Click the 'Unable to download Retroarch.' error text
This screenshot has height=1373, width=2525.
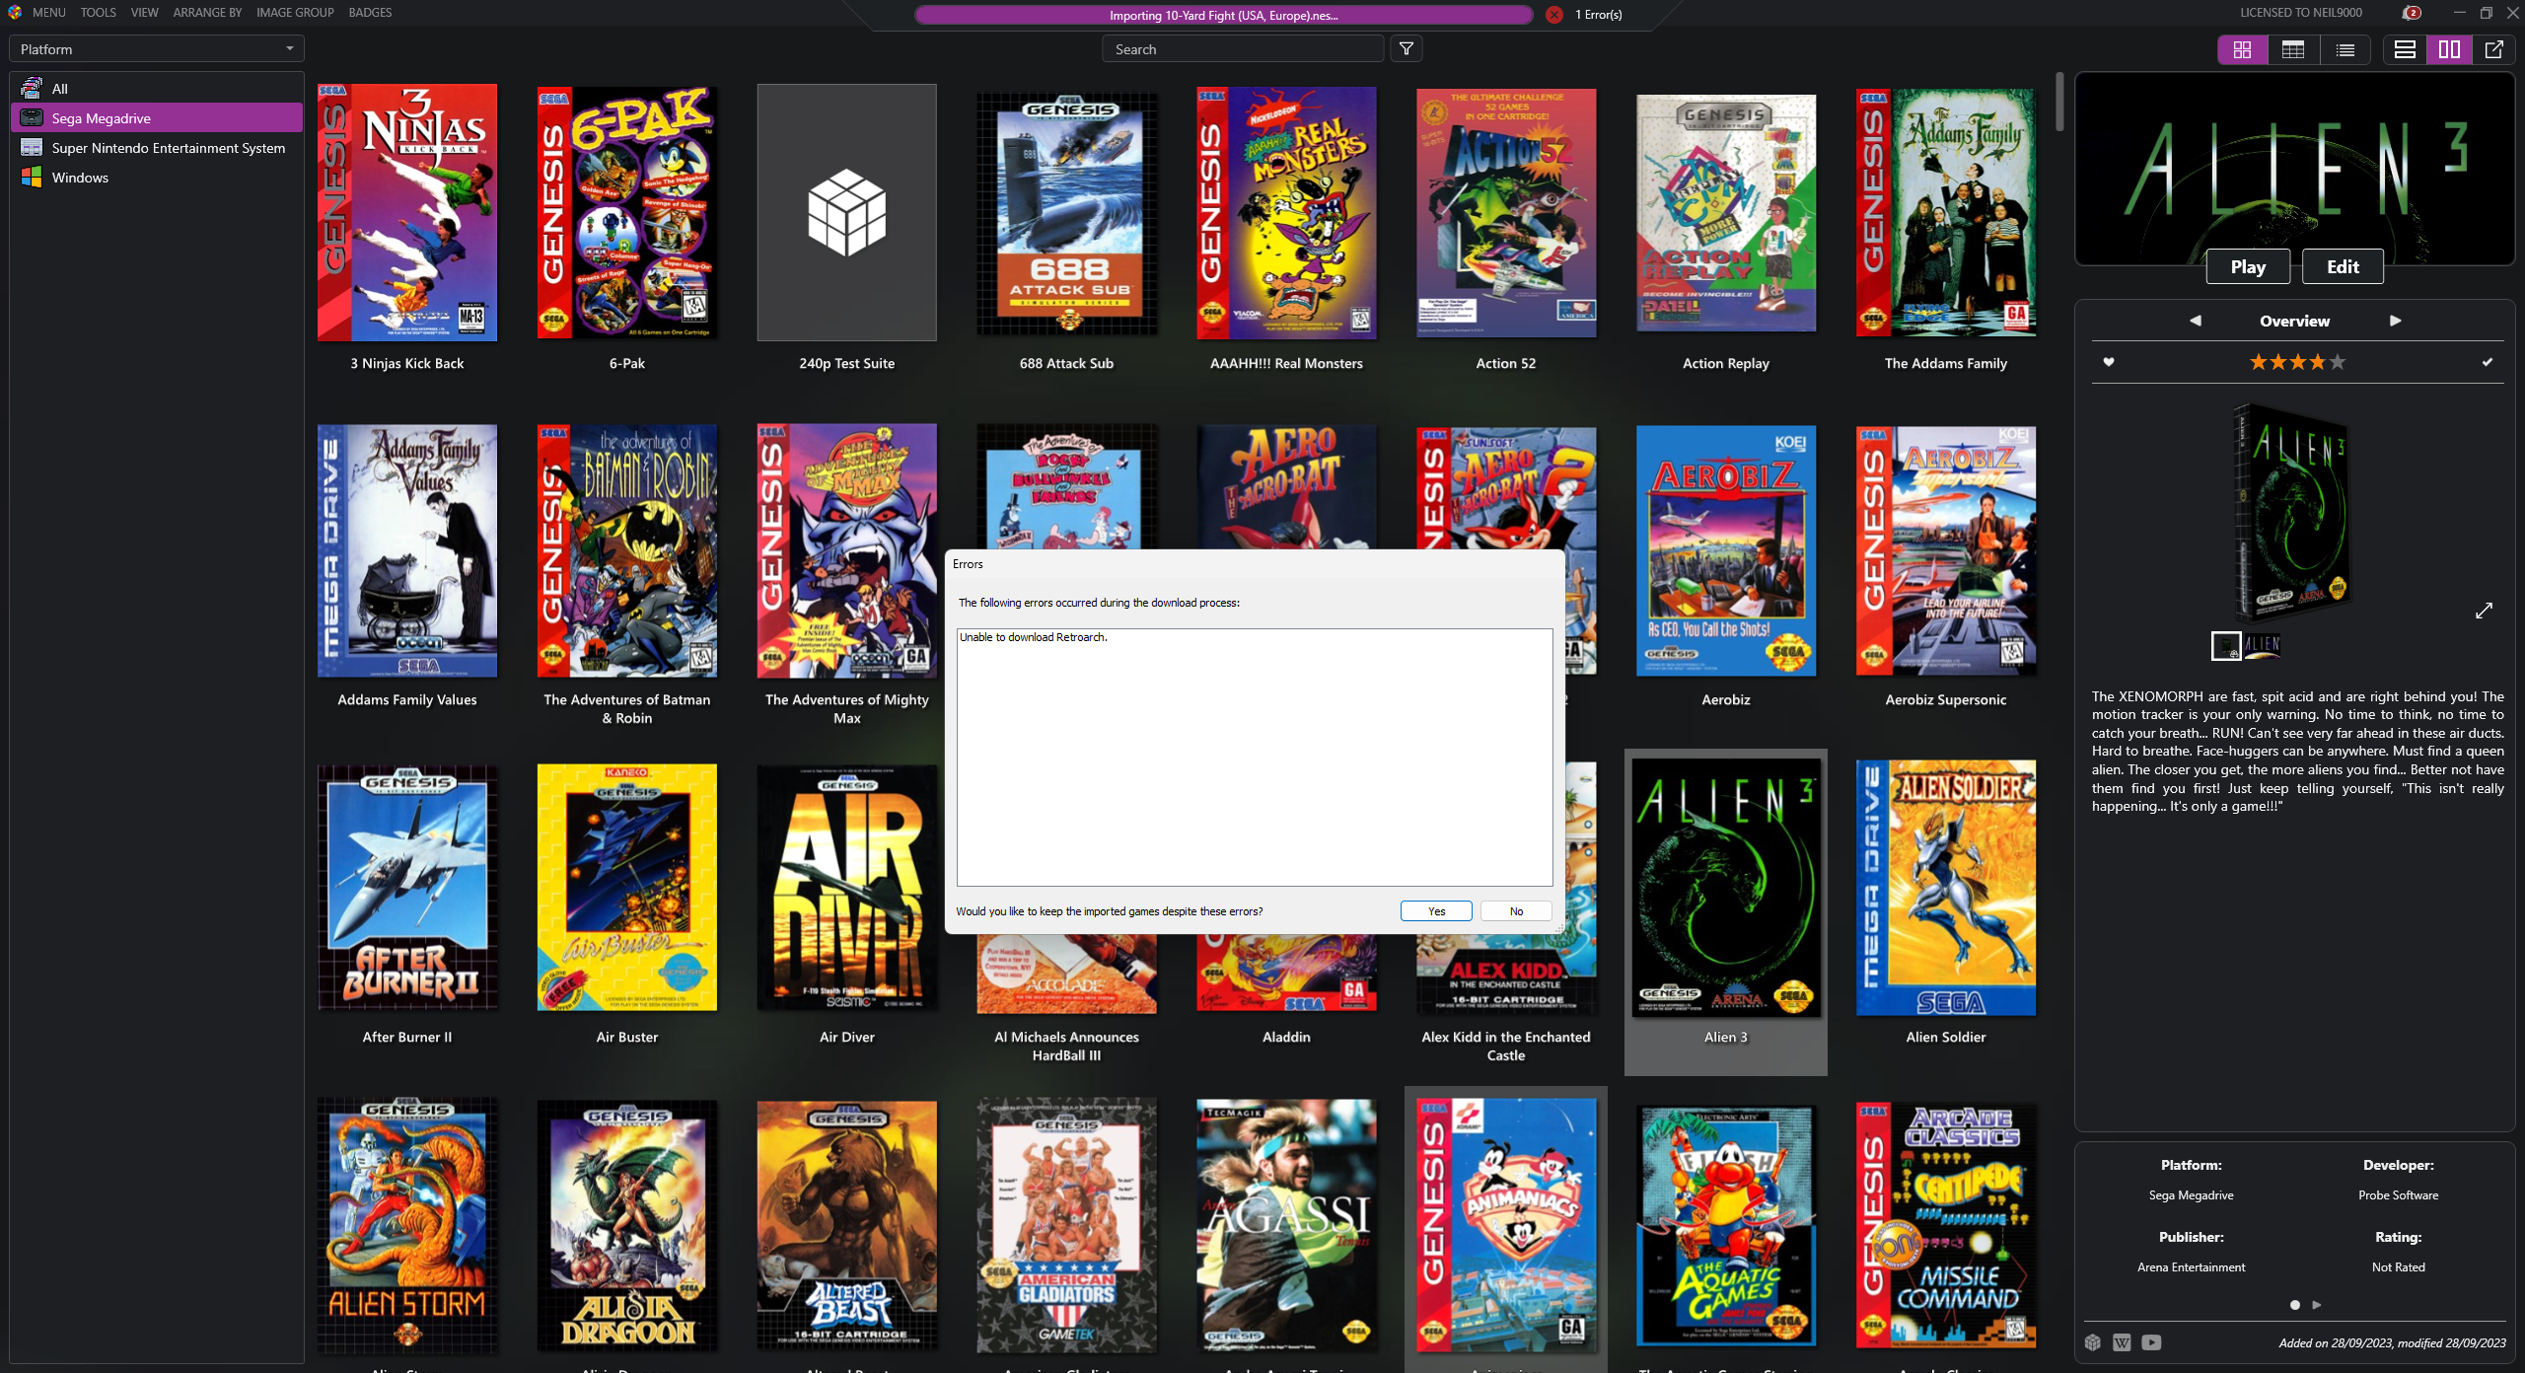tap(1034, 637)
